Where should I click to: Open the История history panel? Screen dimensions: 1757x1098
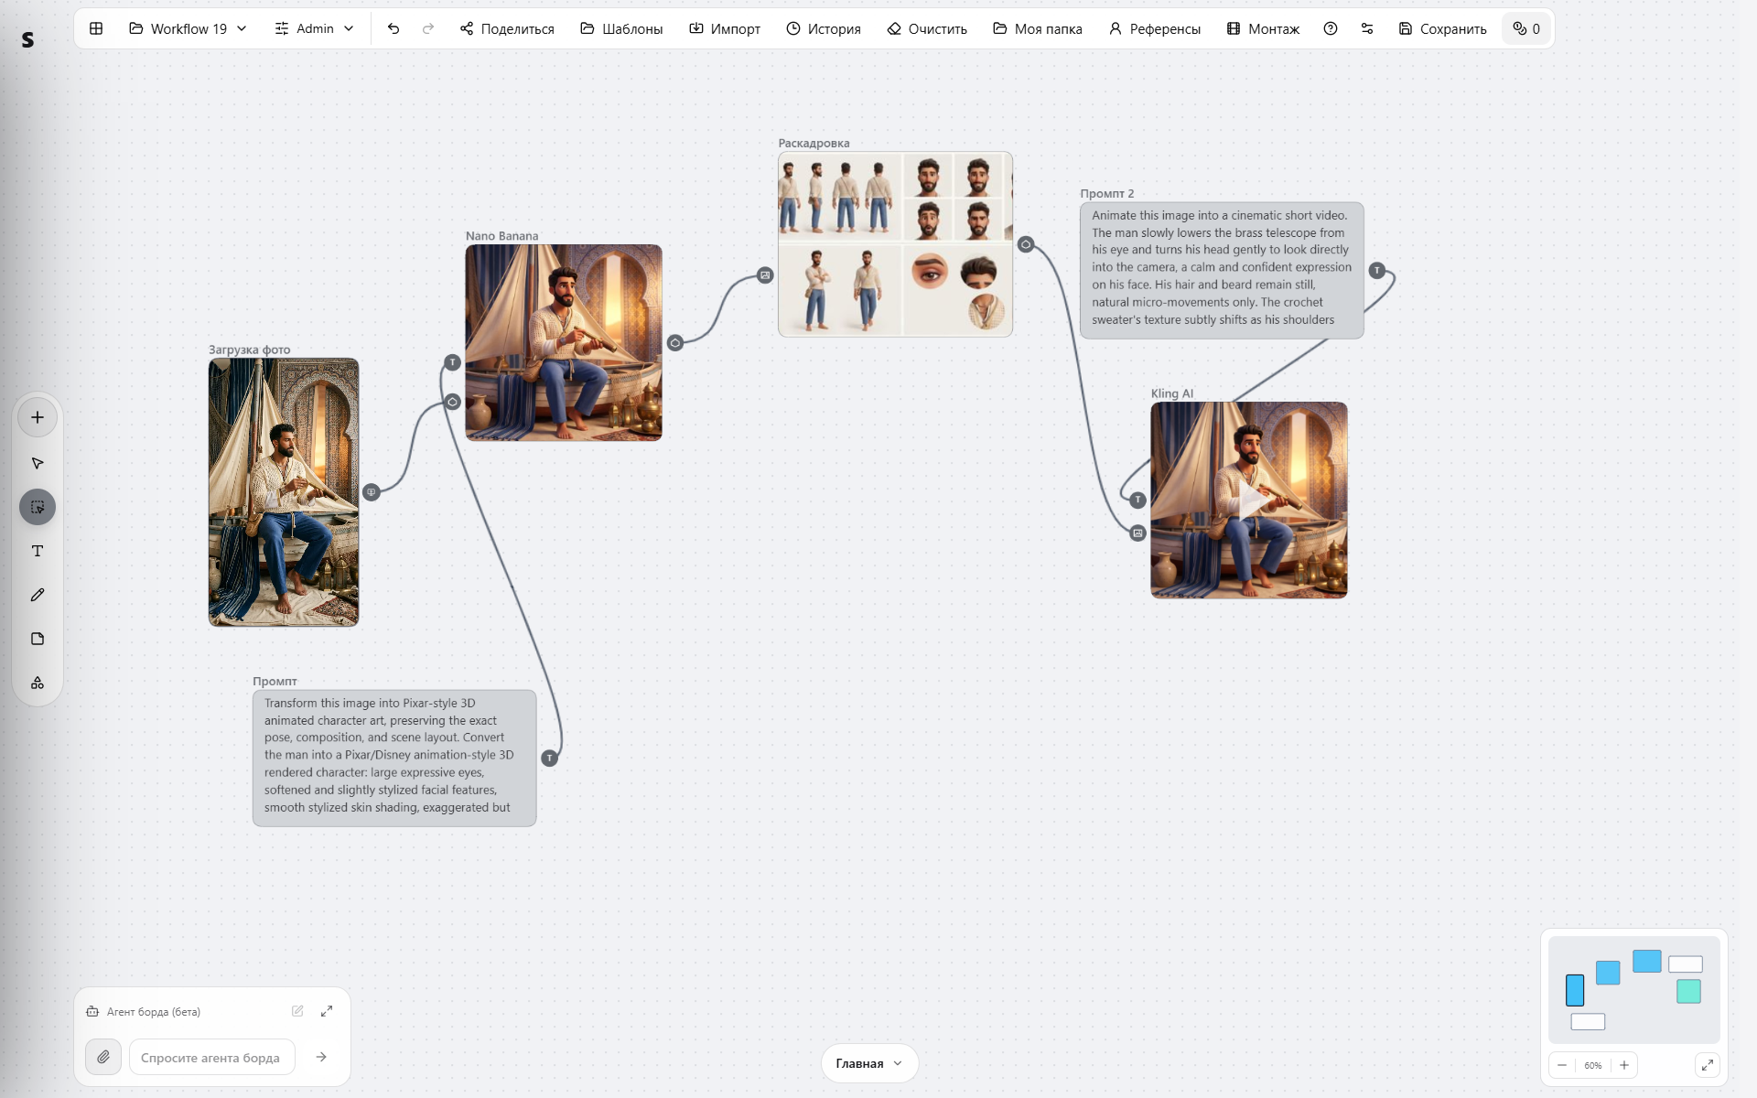click(x=824, y=28)
